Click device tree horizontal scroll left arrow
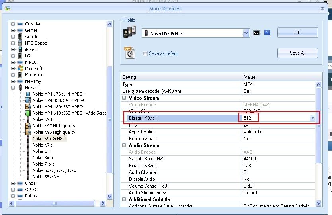The image size is (332, 215). (x=12, y=203)
